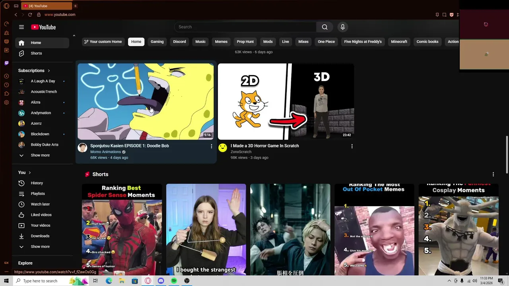Click the search magnifier button
509x286 pixels.
[325, 27]
